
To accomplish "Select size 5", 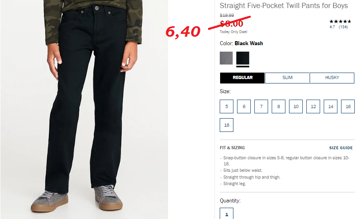I will coord(227,106).
